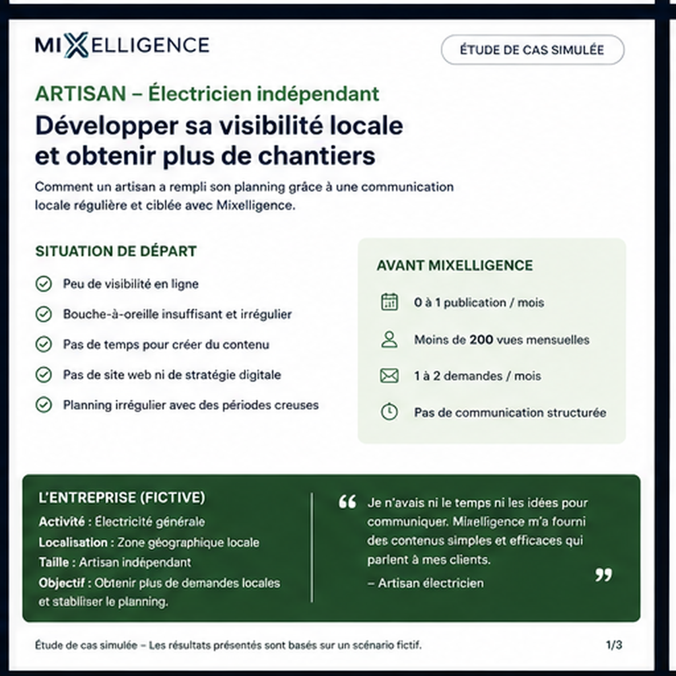Click the title 'Développer sa visibilité locale'
676x676 pixels.
[219, 126]
